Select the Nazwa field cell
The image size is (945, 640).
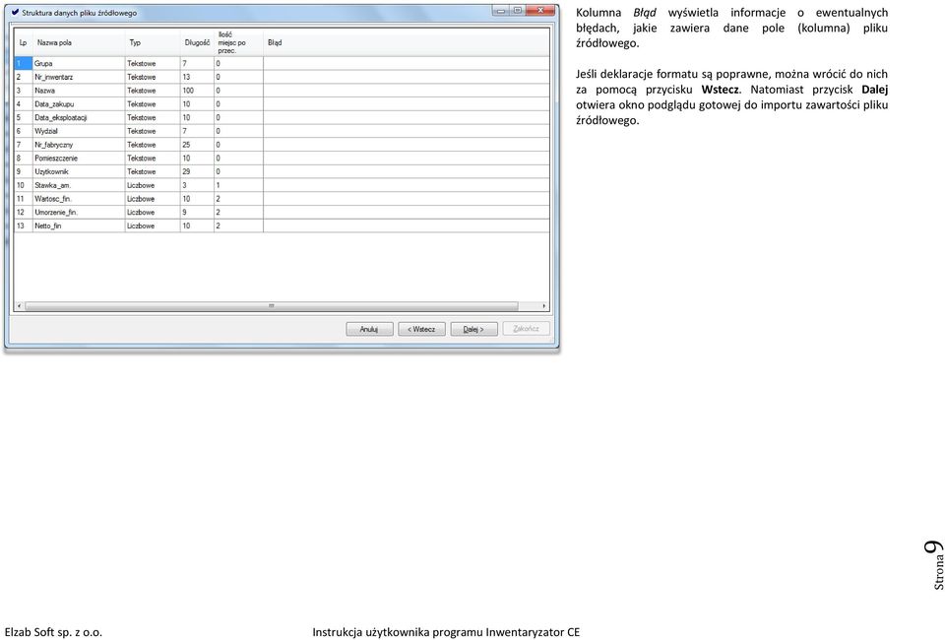coord(79,91)
